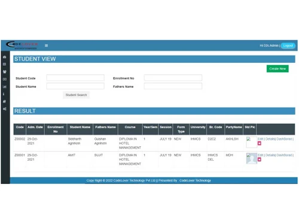
Task: Click the Logout button
Action: [288, 45]
